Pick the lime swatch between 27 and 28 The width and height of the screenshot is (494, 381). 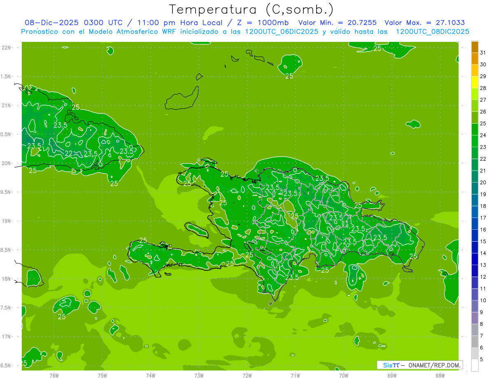point(475,94)
